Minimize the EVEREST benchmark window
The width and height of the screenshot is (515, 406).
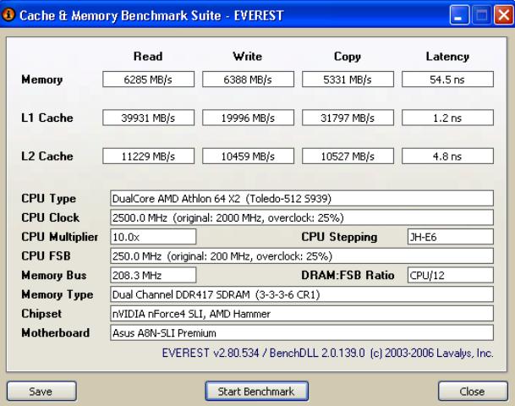pos(459,14)
